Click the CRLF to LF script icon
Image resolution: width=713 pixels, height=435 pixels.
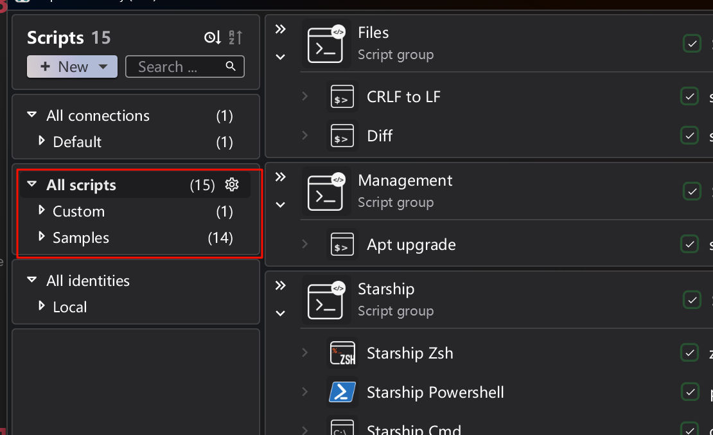[342, 97]
